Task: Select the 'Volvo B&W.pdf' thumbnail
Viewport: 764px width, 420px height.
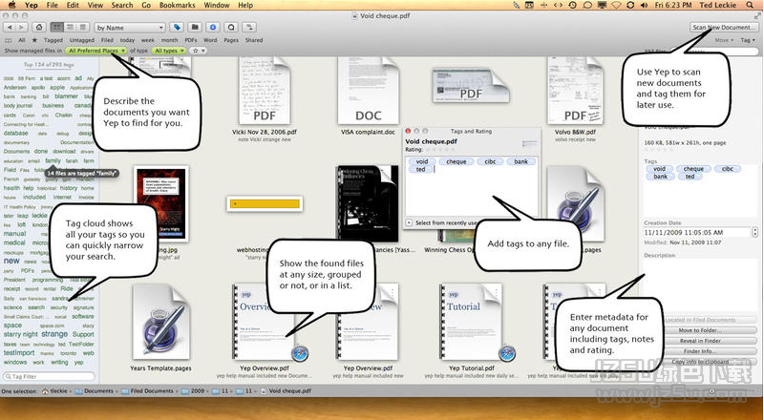Action: pyautogui.click(x=575, y=91)
